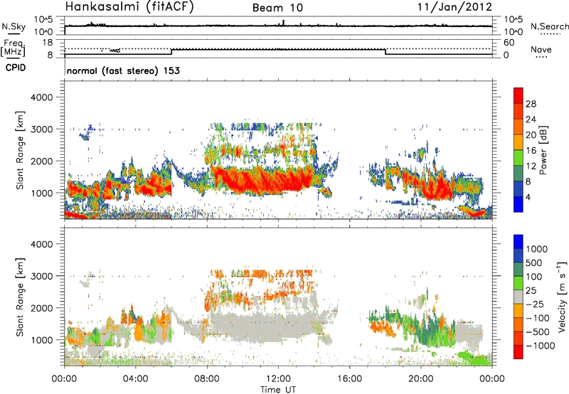569x394 pixels.
Task: Select the 'Freq. [MHz]' axis label
Action: pos(14,48)
